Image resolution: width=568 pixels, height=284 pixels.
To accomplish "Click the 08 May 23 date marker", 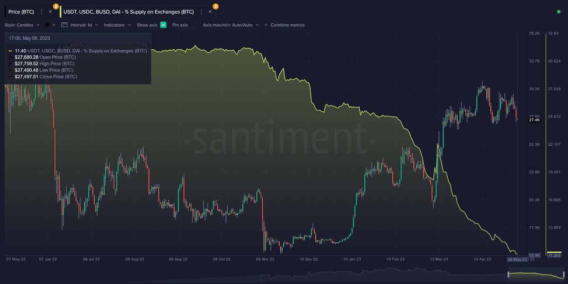I will [517, 259].
